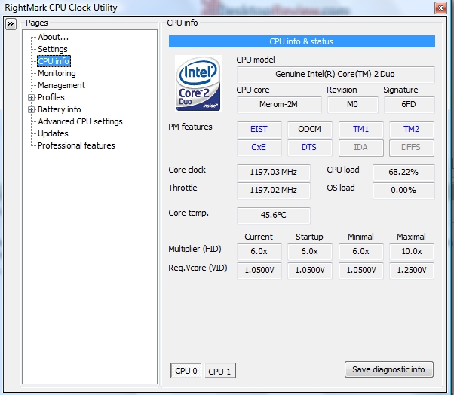Click the Minimal Vcore 1.0500V value

pyautogui.click(x=360, y=271)
